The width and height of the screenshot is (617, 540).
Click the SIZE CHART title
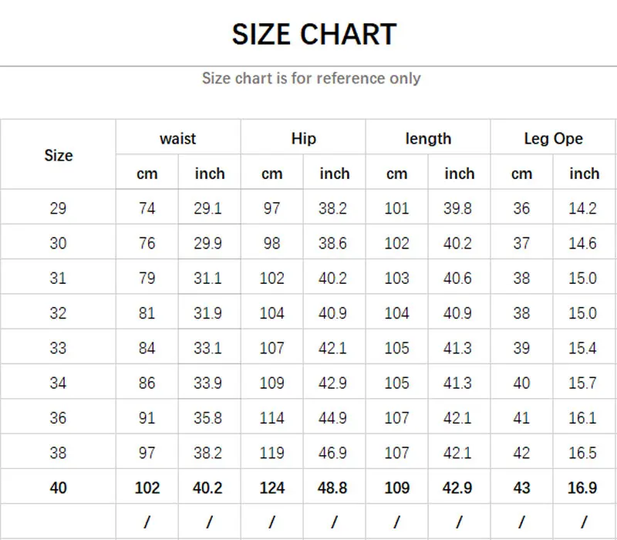point(314,35)
